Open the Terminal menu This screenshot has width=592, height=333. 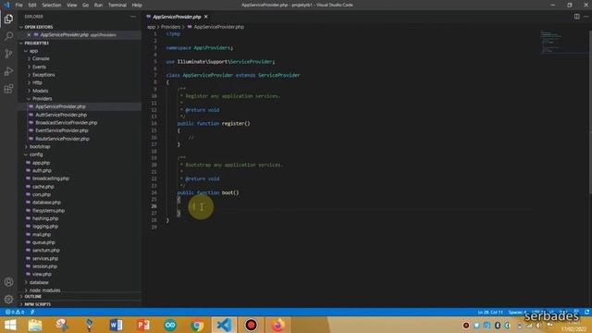117,5
